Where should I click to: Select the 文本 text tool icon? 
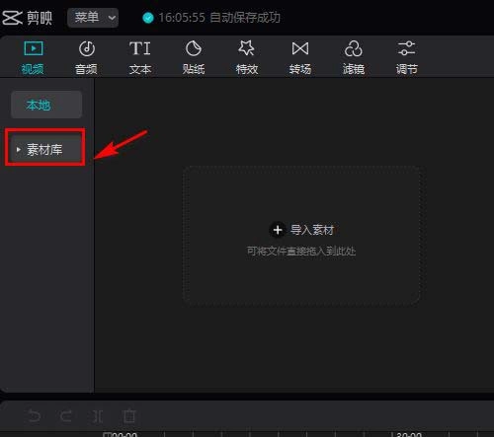pyautogui.click(x=140, y=48)
